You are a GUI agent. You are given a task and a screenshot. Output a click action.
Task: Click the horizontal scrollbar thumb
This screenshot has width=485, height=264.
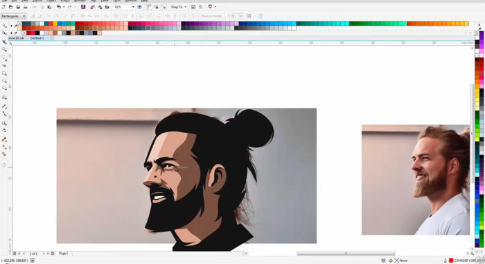pyautogui.click(x=346, y=254)
